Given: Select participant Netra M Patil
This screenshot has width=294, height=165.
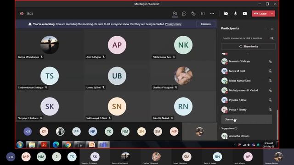Looking at the screenshot, I should (247, 71).
